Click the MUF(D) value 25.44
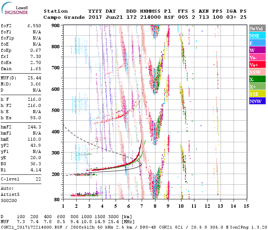This screenshot has height=230, width=268. [34, 78]
